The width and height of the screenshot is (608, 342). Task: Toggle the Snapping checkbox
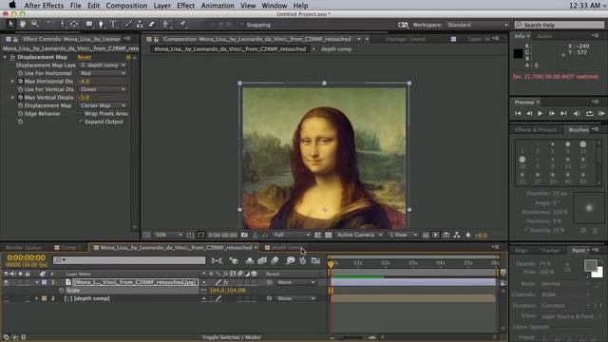tap(242, 25)
